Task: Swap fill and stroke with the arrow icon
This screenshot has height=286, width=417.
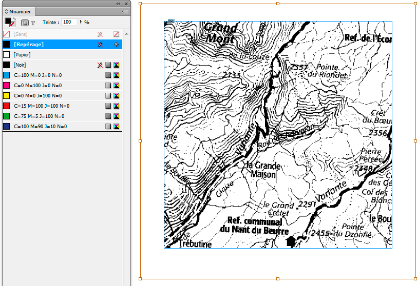Action: (x=14, y=19)
